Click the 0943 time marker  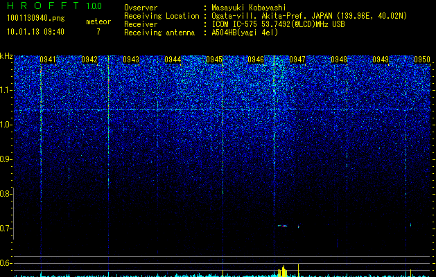tap(131, 60)
